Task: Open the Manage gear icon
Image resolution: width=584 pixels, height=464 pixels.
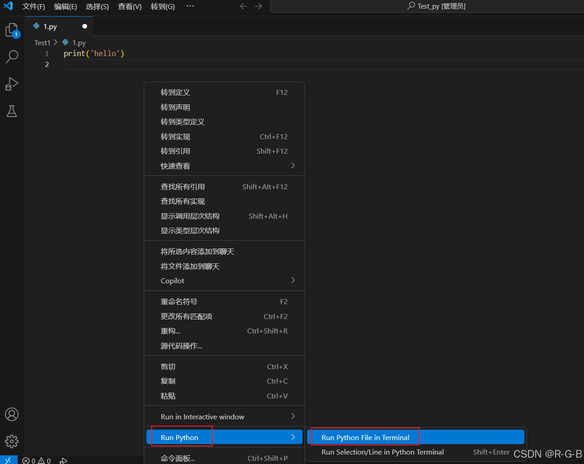Action: tap(12, 441)
